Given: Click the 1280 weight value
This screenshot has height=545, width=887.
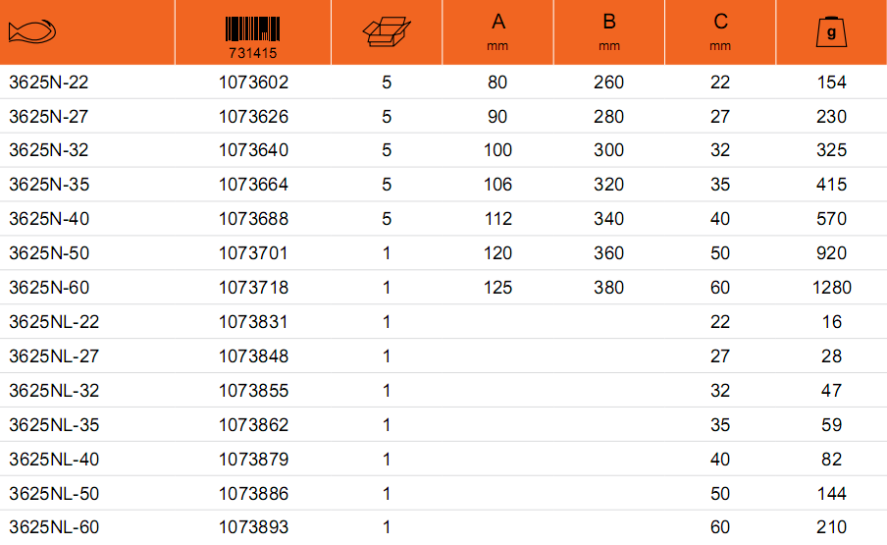Looking at the screenshot, I should click(832, 288).
